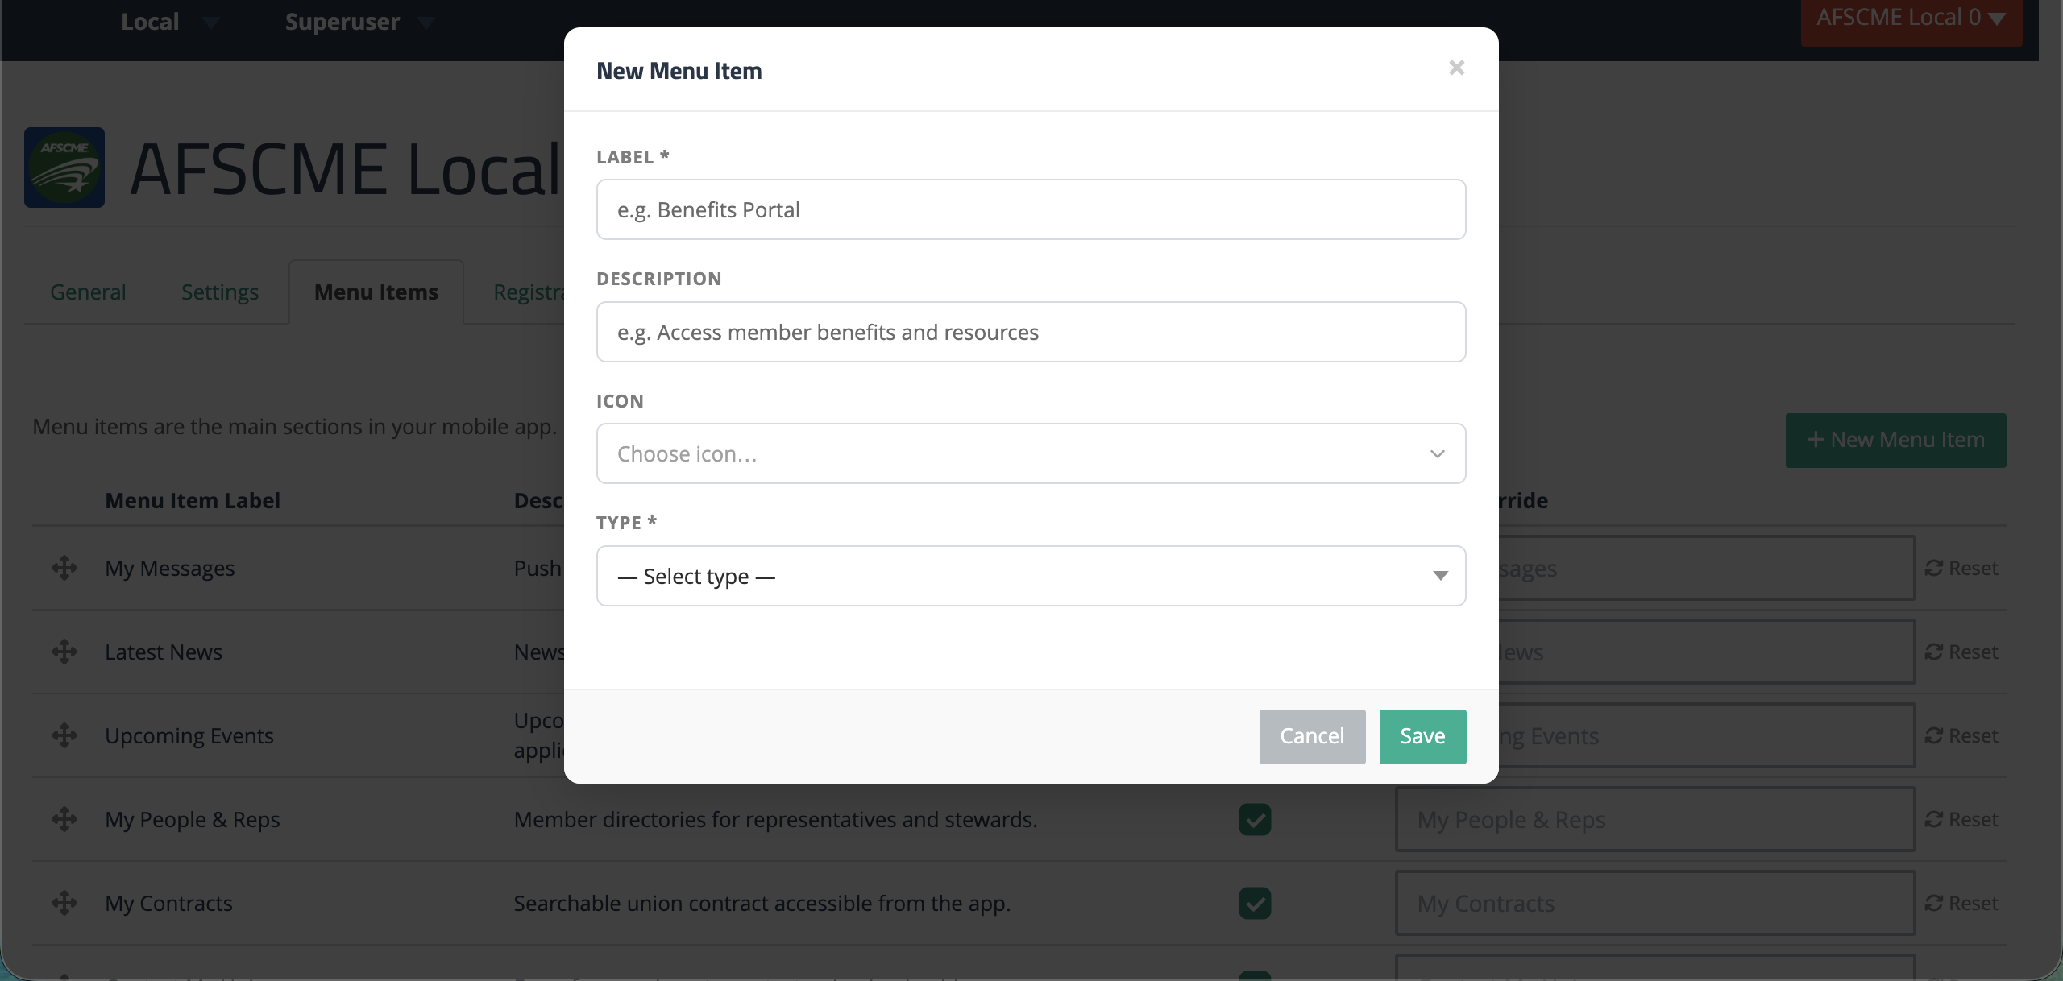
Task: Toggle the My Contracts enabled checkbox
Action: pos(1255,903)
